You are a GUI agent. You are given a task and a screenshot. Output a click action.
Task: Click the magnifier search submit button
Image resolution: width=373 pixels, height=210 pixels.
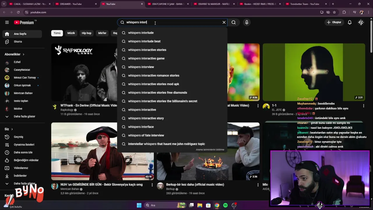click(x=233, y=22)
